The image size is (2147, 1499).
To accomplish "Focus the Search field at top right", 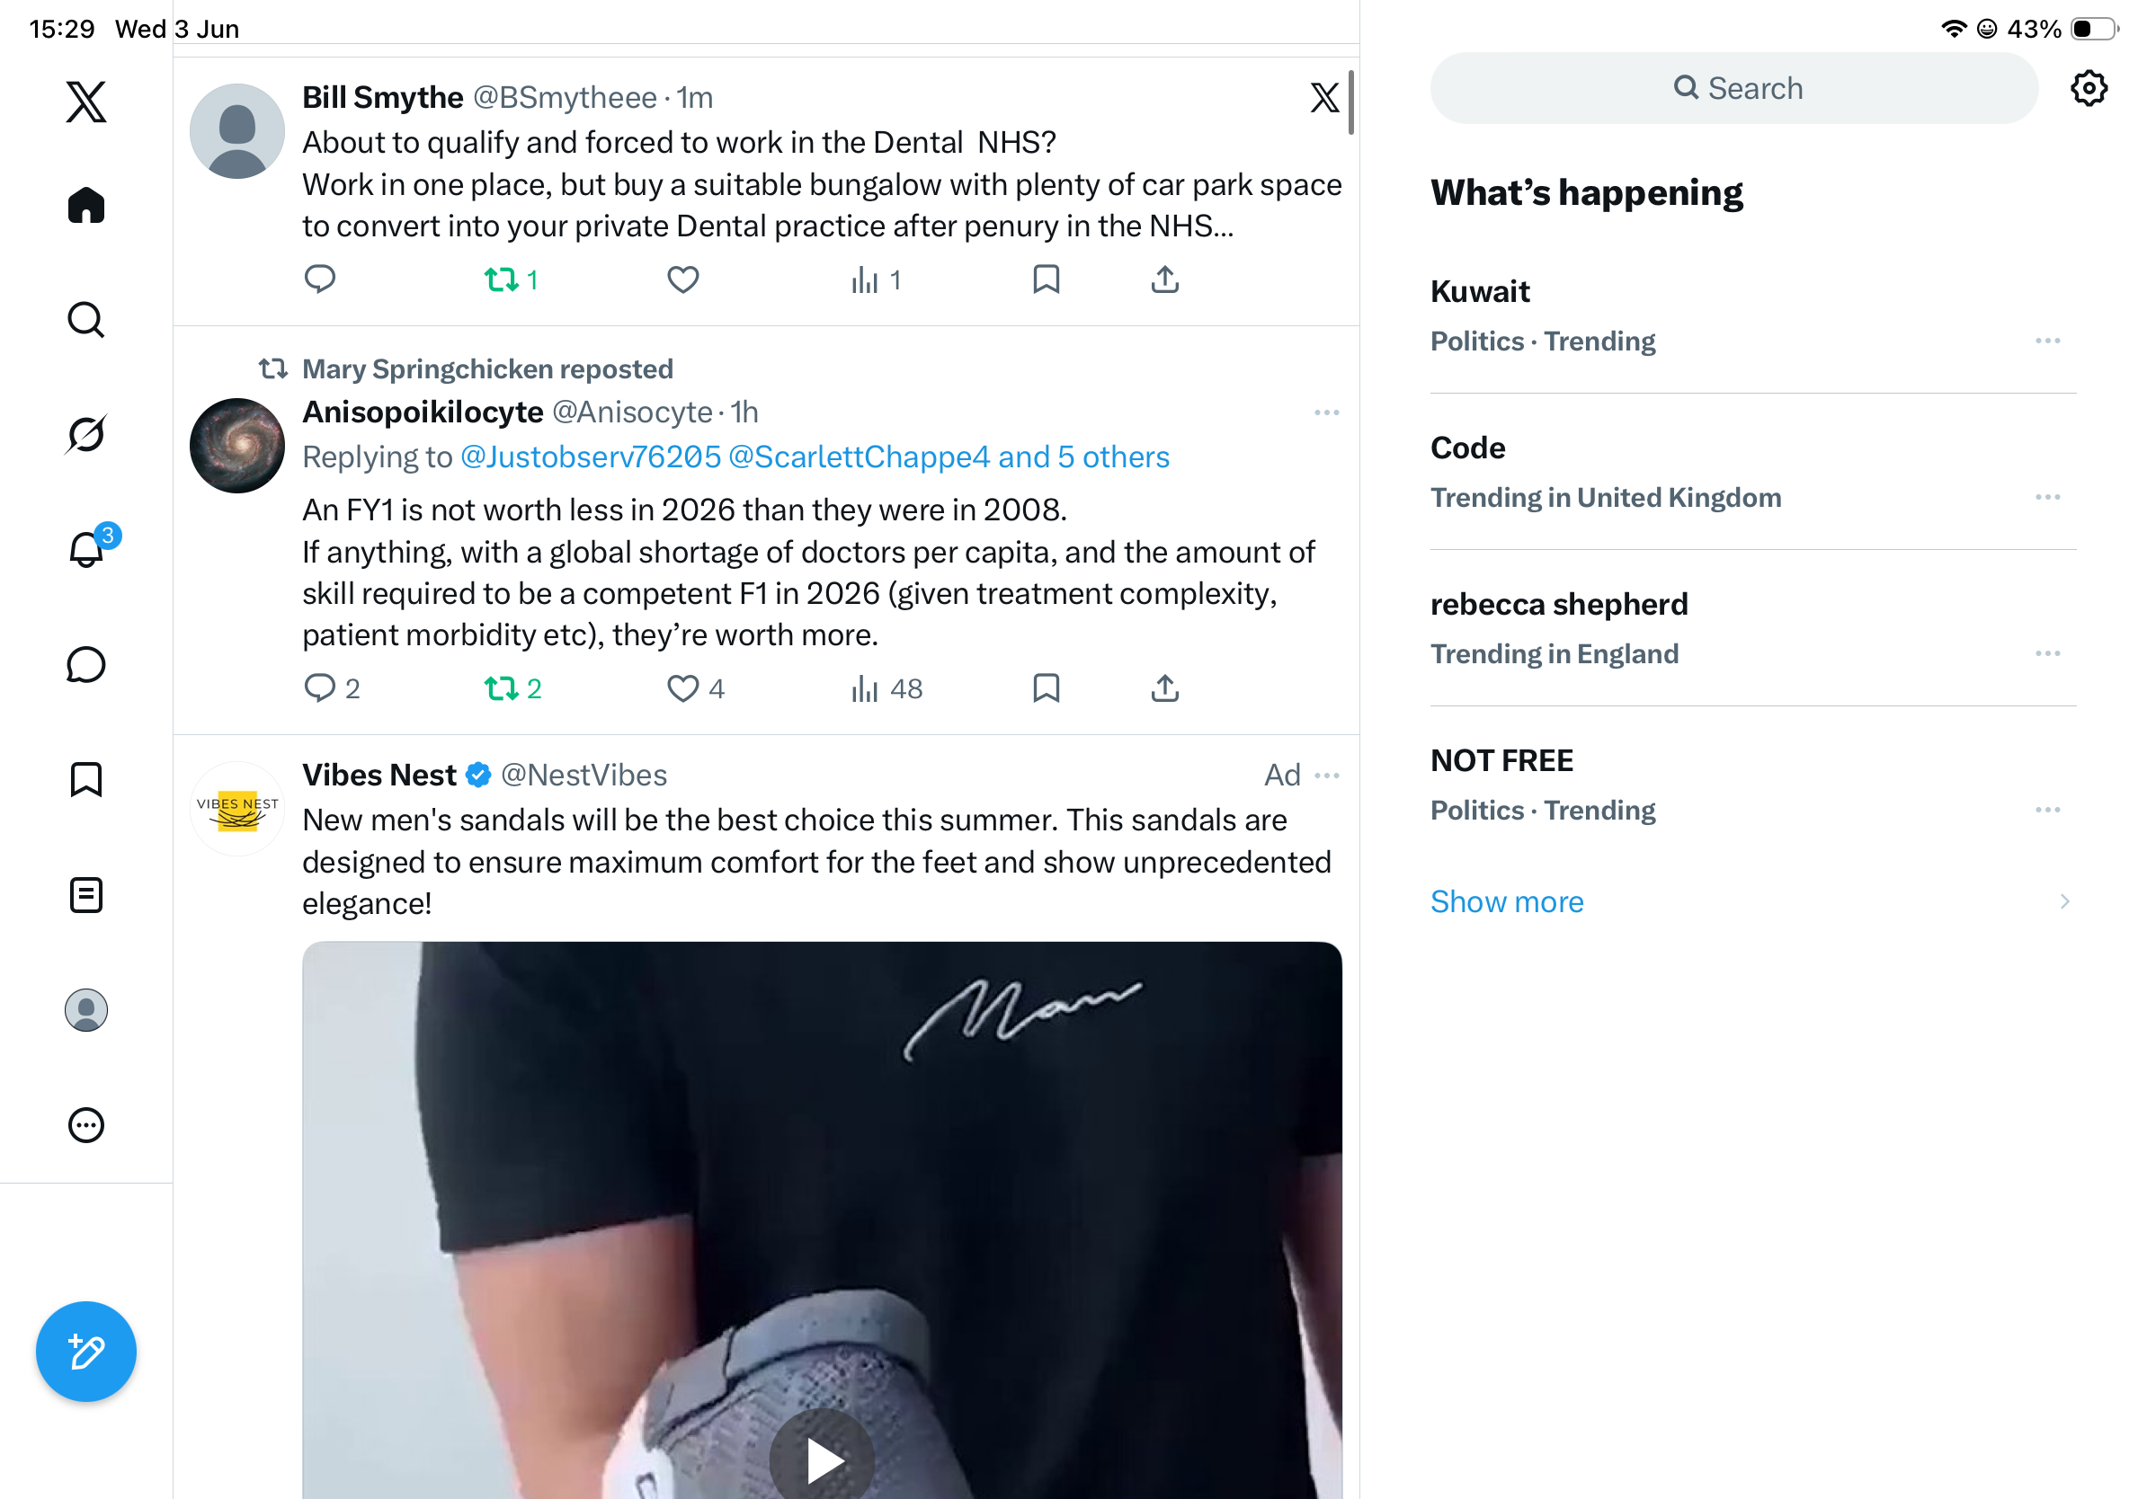I will 1733,89.
